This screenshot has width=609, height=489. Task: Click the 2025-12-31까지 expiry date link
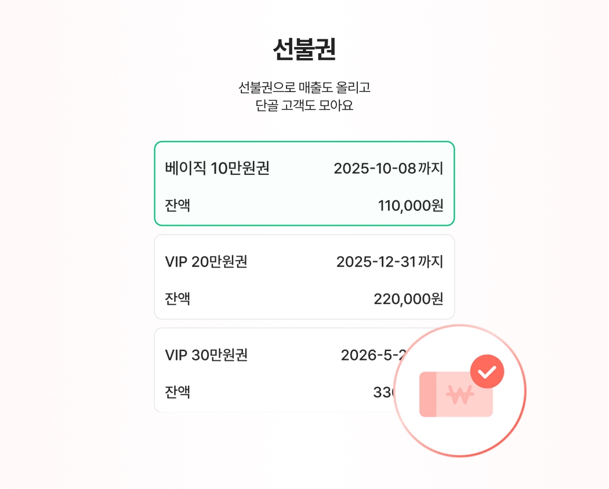[x=390, y=262]
